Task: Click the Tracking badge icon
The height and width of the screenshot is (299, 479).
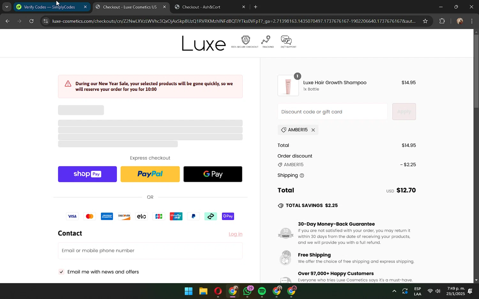Action: tap(268, 42)
